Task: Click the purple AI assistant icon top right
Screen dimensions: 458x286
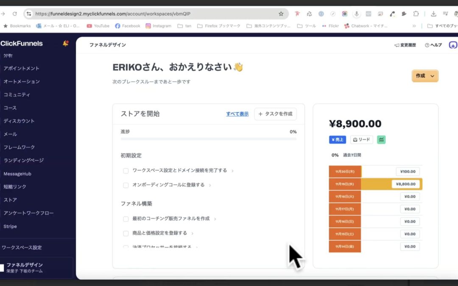Action: tap(453, 44)
